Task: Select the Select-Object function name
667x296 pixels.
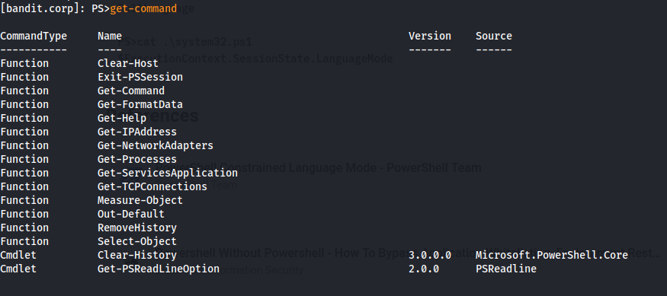Action: point(137,241)
